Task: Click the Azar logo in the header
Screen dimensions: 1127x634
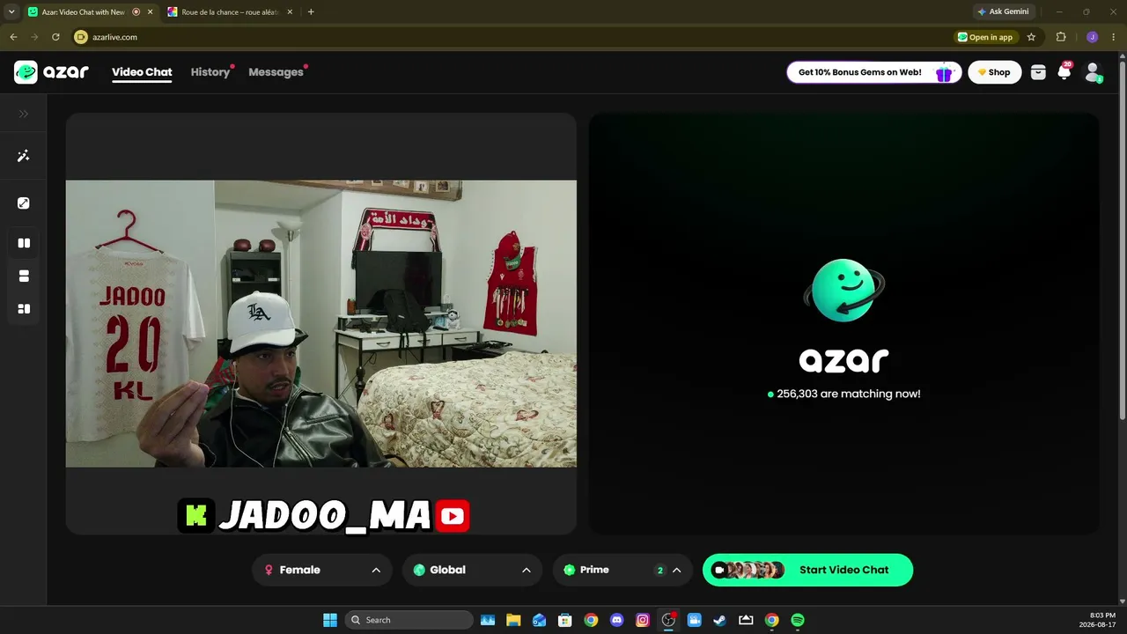Action: point(51,72)
